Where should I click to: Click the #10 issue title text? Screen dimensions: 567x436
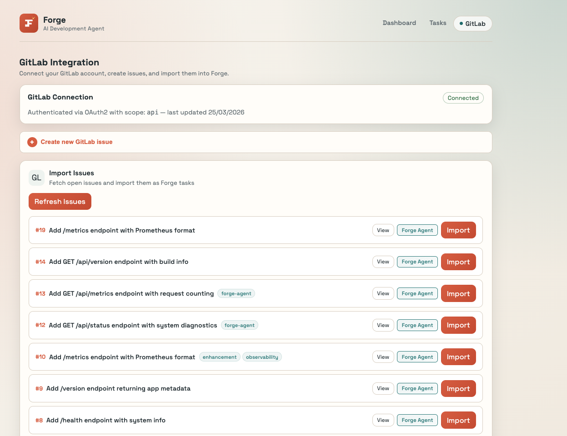click(x=122, y=357)
